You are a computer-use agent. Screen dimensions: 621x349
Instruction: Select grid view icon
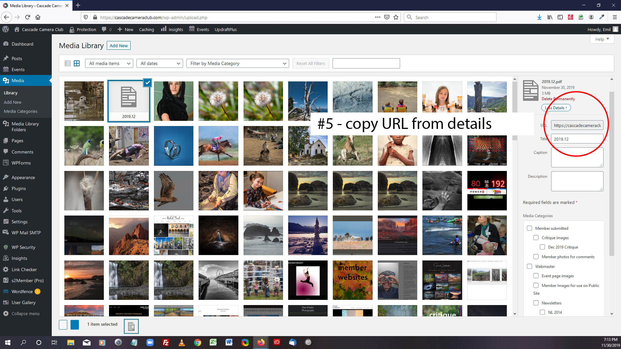pos(77,63)
